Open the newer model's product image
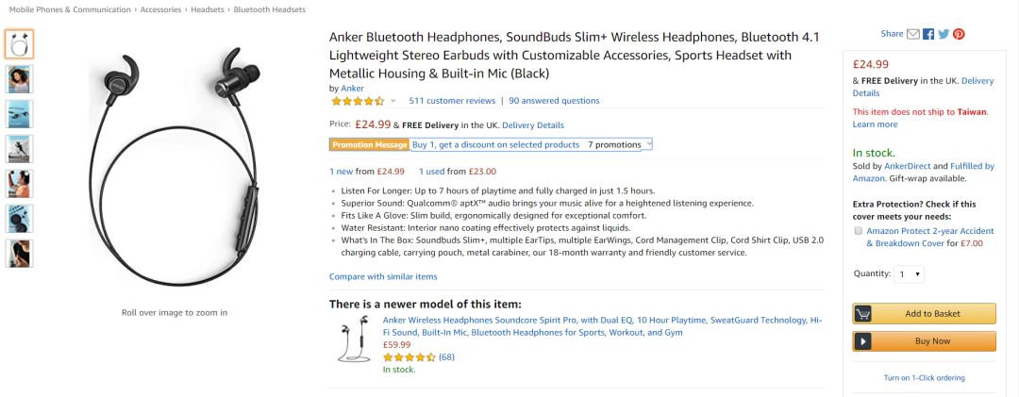Image resolution: width=1019 pixels, height=397 pixels. point(354,341)
